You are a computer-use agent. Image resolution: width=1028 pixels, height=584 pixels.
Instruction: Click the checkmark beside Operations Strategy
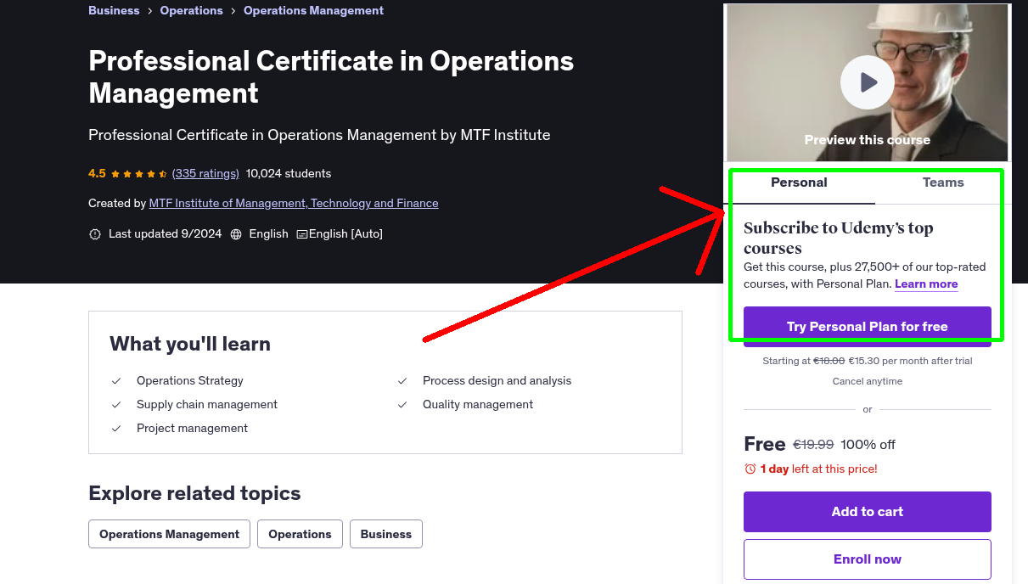point(116,381)
